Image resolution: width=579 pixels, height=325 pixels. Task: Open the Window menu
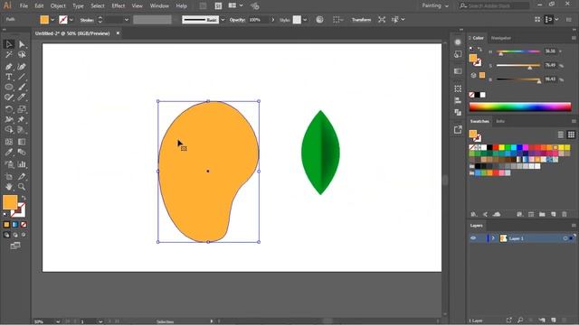click(159, 6)
